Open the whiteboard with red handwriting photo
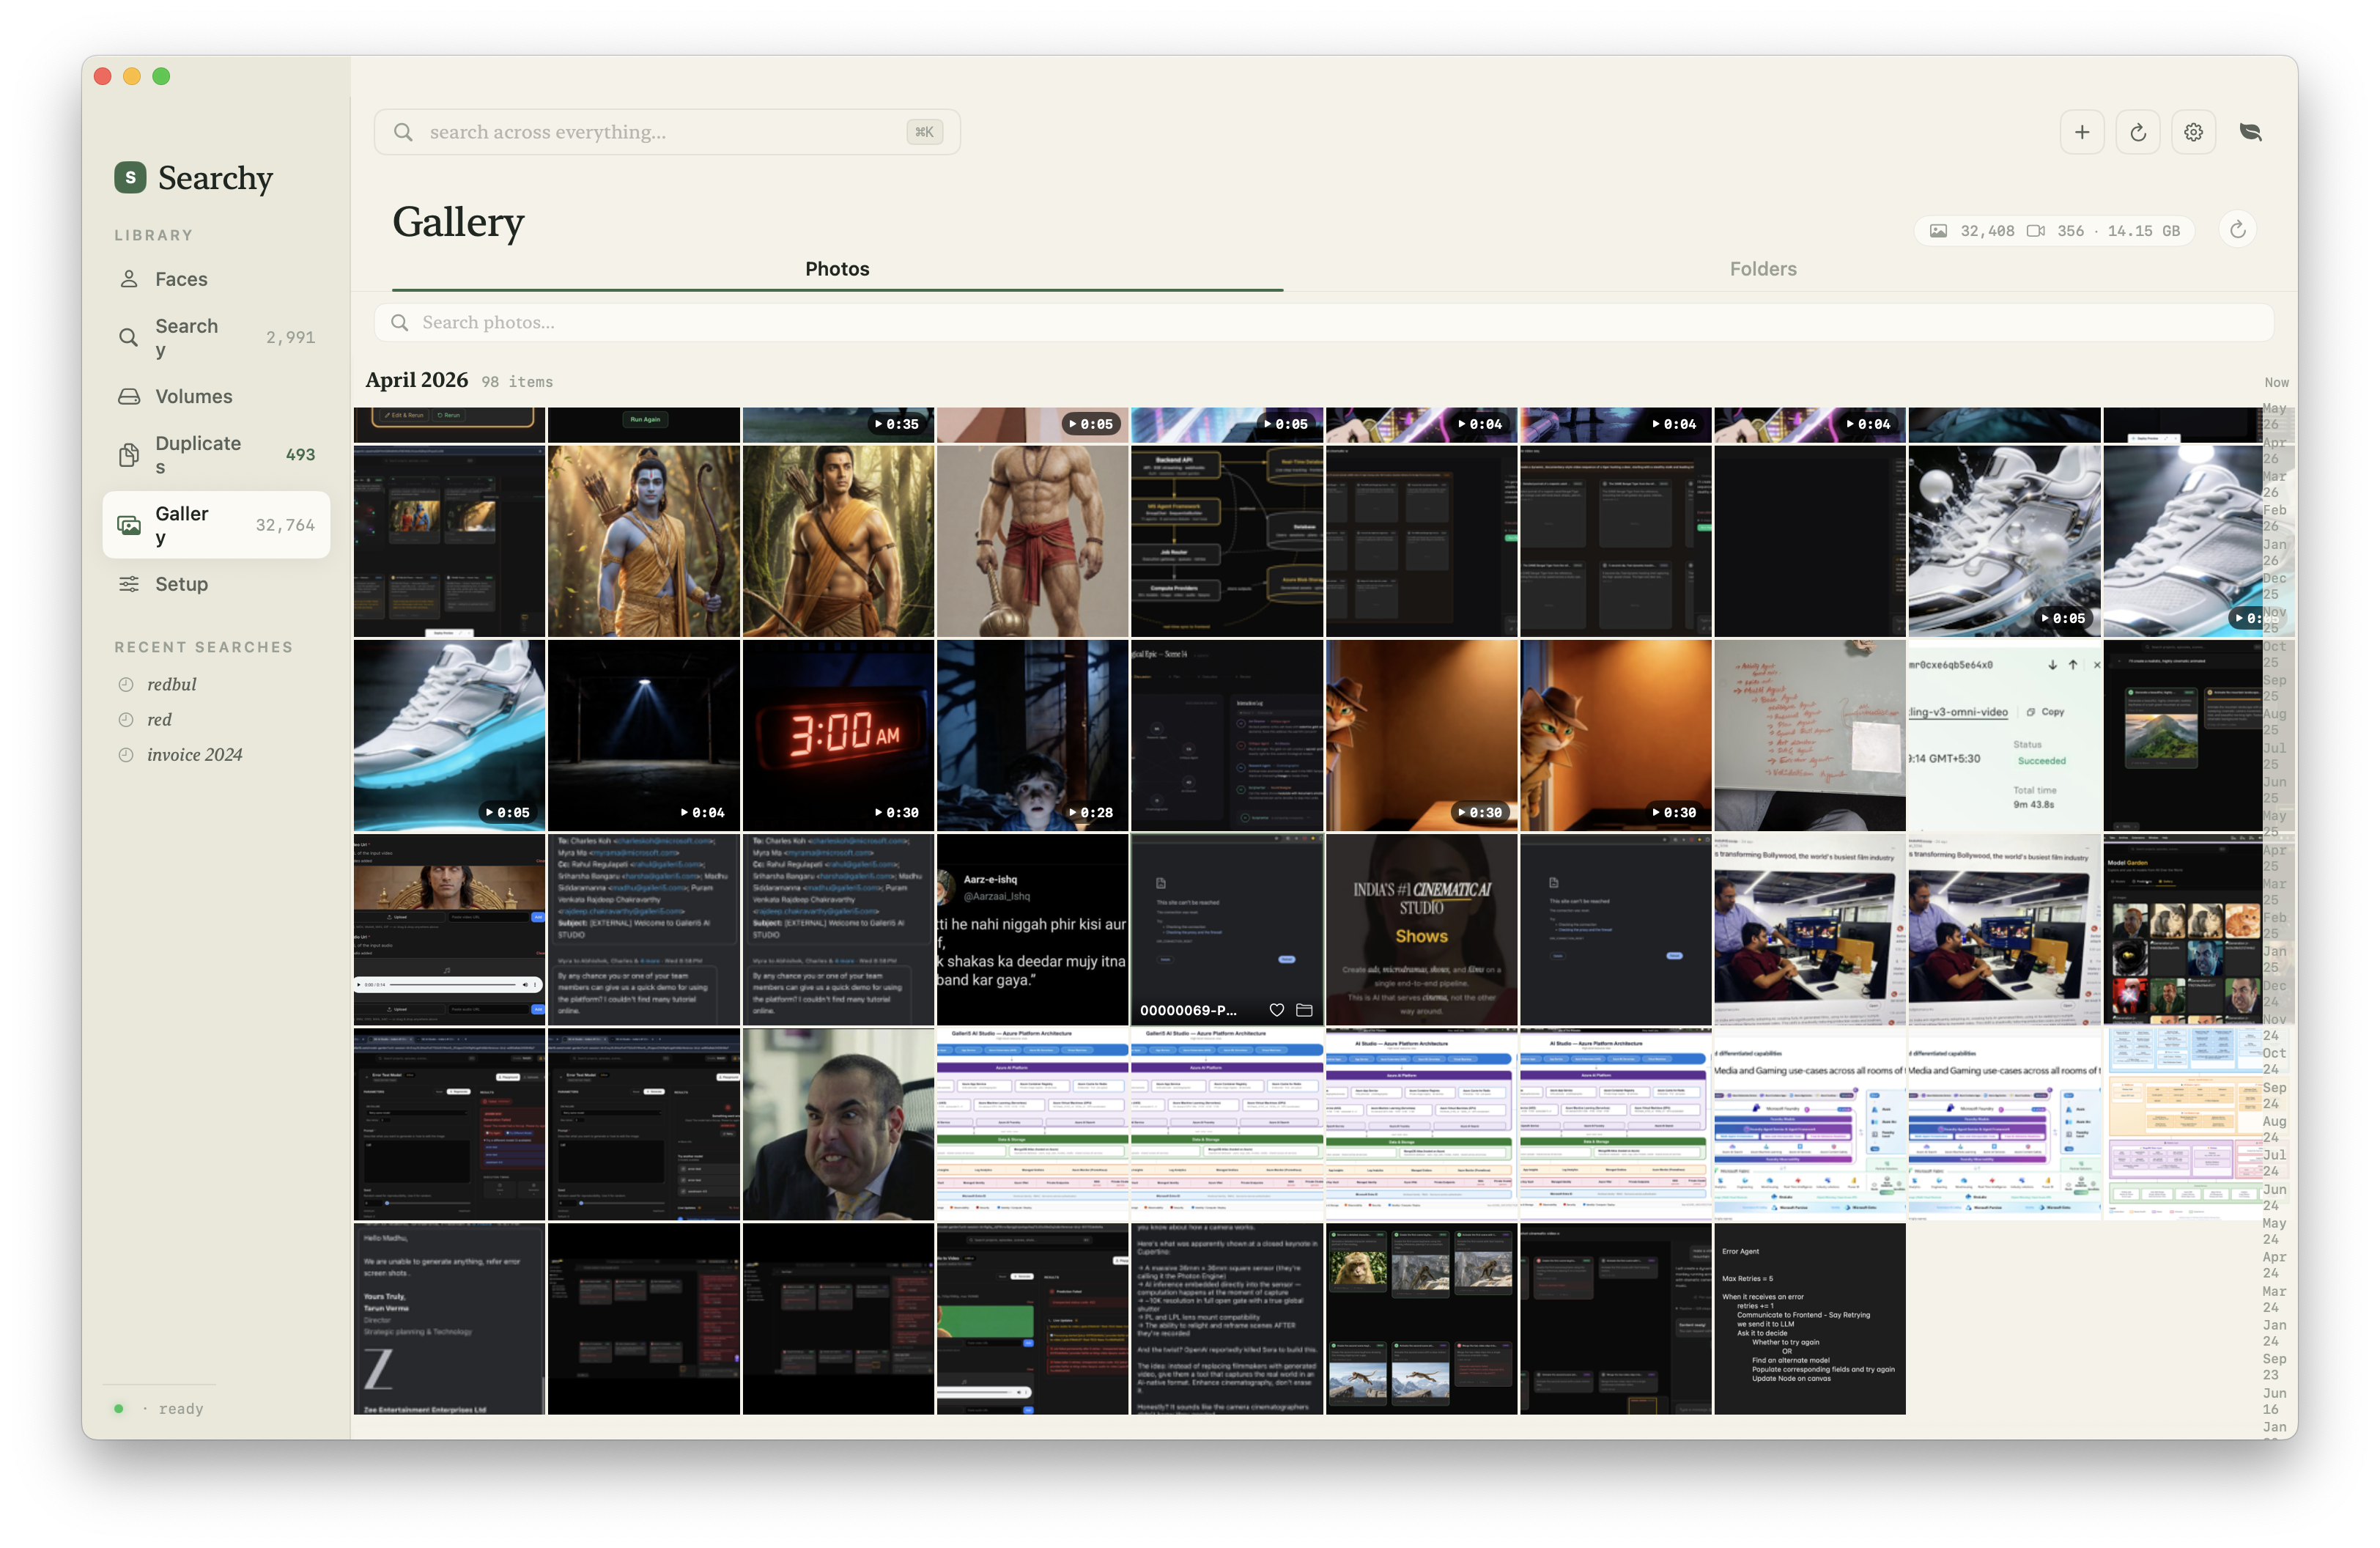 pyautogui.click(x=1810, y=735)
